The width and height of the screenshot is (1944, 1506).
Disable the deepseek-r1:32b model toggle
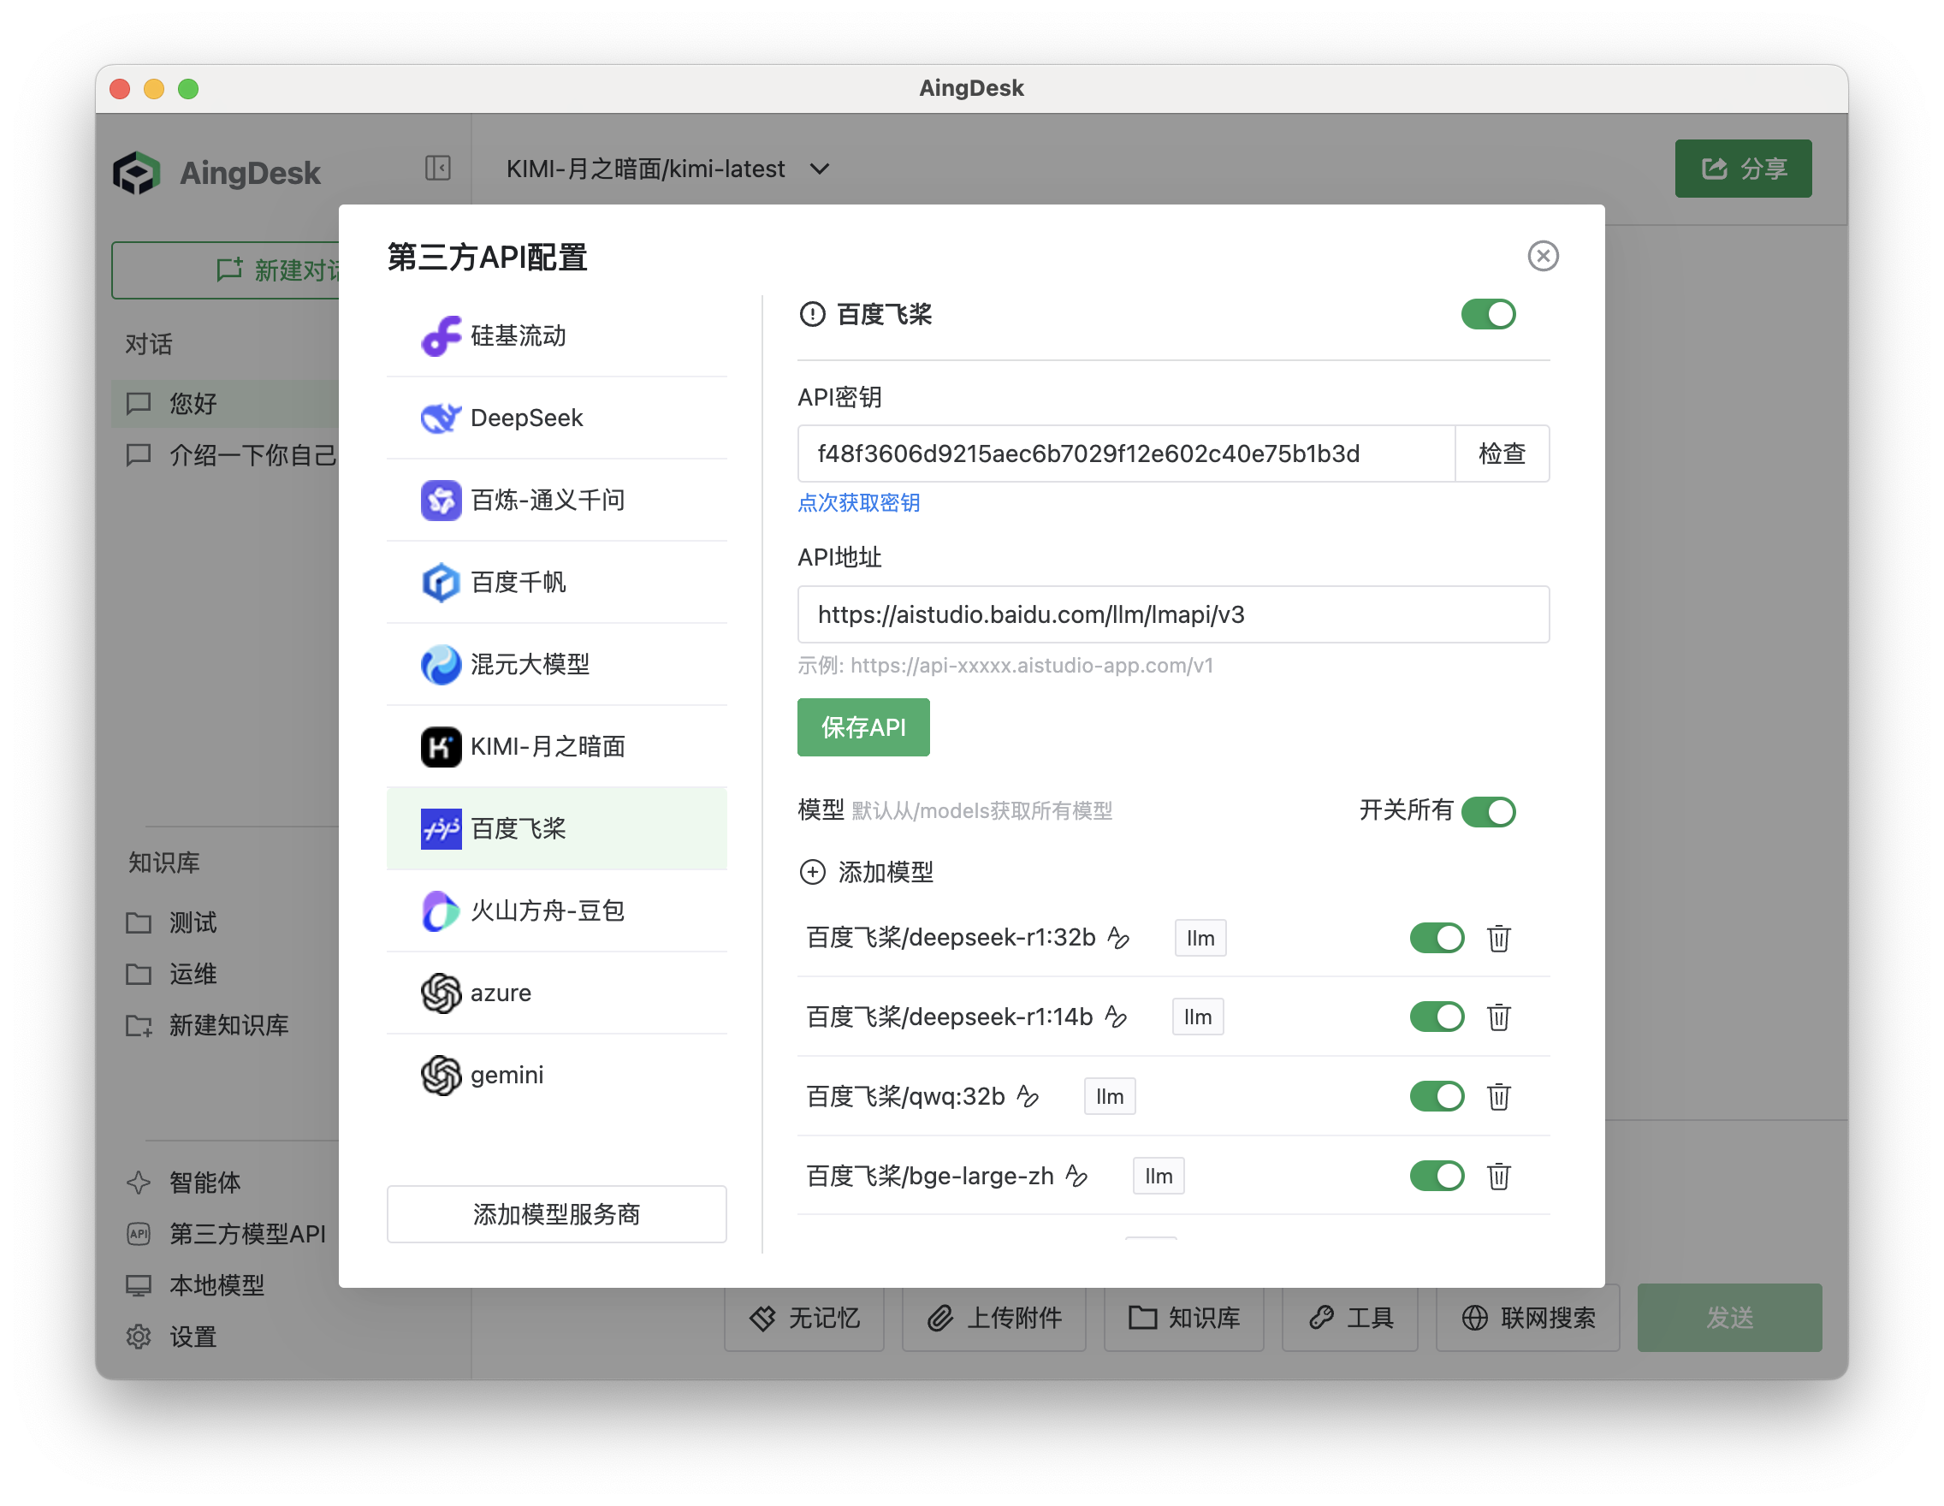pyautogui.click(x=1437, y=937)
